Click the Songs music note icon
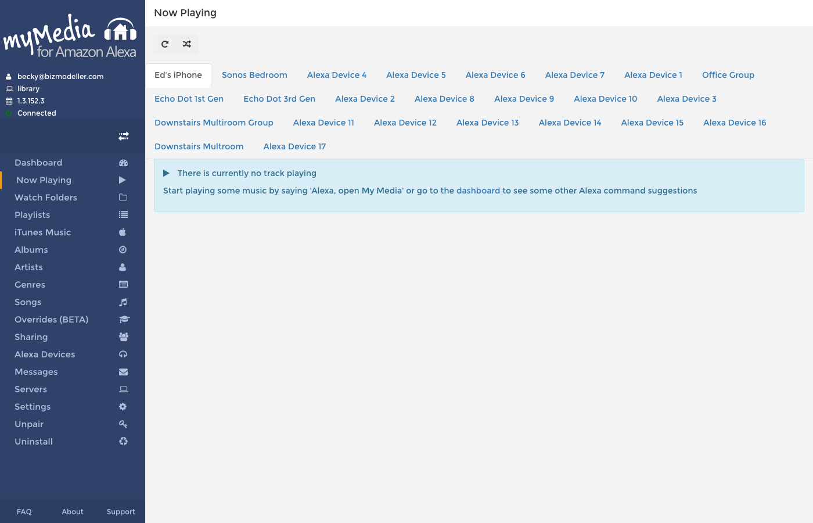 pyautogui.click(x=123, y=302)
